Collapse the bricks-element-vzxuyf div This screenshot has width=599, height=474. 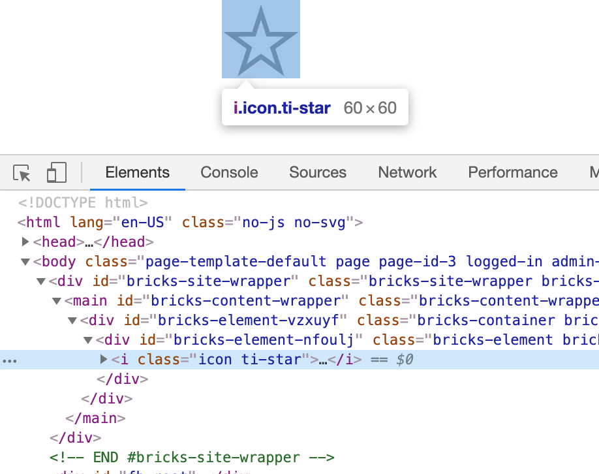(x=72, y=321)
